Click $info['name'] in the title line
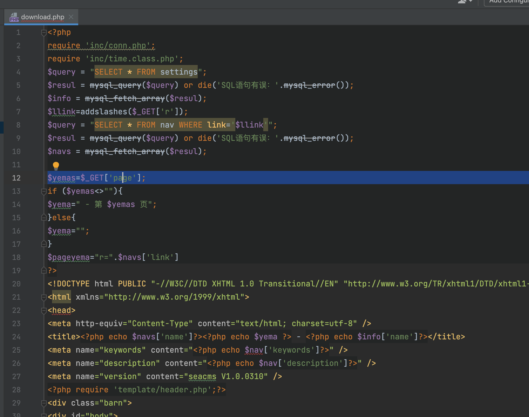Screen dimensions: 529x417 click(388, 337)
